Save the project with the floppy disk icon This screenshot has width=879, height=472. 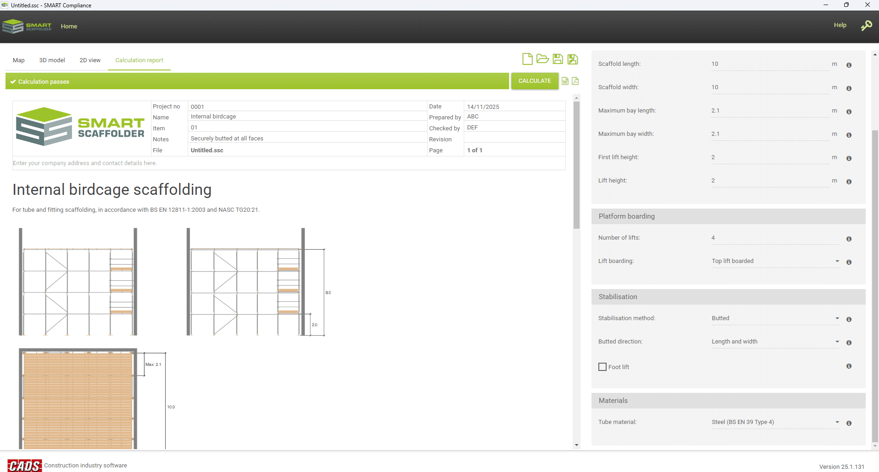558,59
